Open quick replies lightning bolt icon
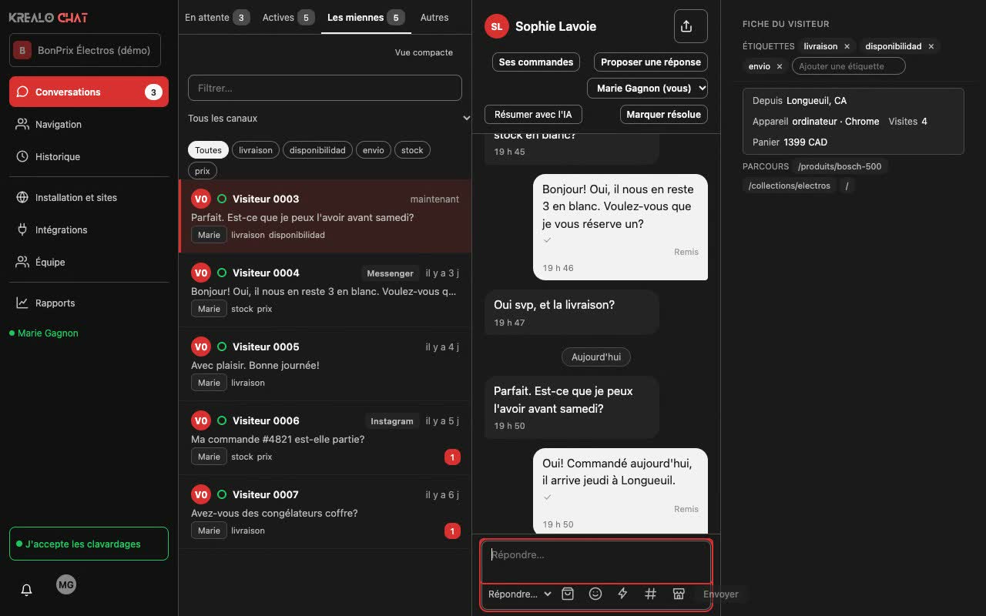986x616 pixels. pyautogui.click(x=623, y=594)
